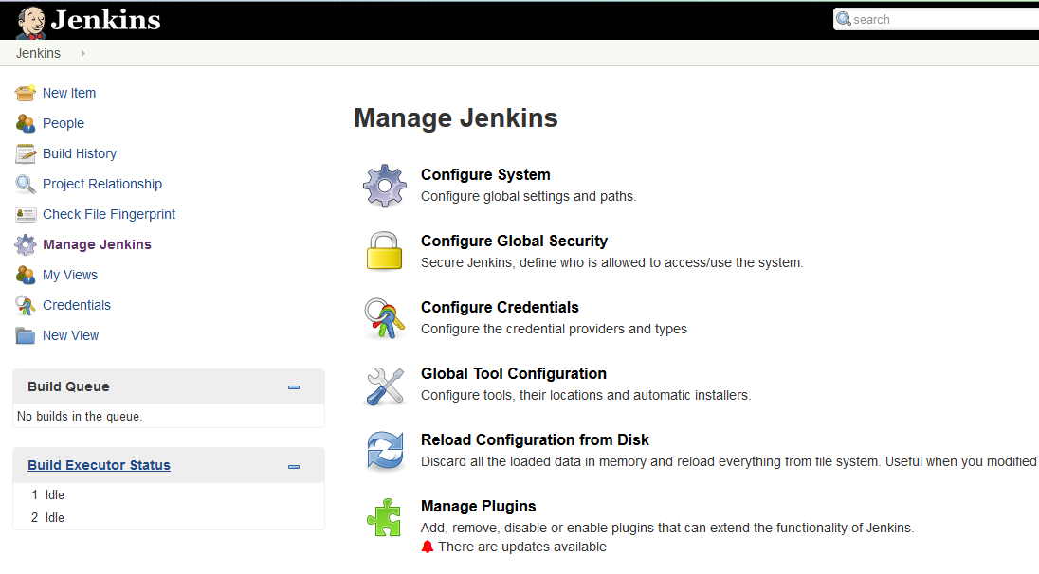Click the Build History notepad icon
1039x574 pixels.
(25, 152)
